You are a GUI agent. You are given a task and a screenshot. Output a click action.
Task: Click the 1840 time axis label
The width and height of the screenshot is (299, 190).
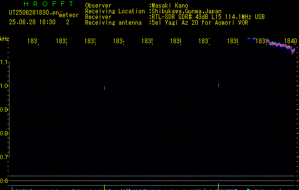pos(290,41)
